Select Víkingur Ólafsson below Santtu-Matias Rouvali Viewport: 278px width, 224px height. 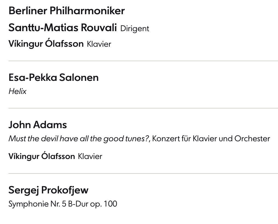click(46, 44)
